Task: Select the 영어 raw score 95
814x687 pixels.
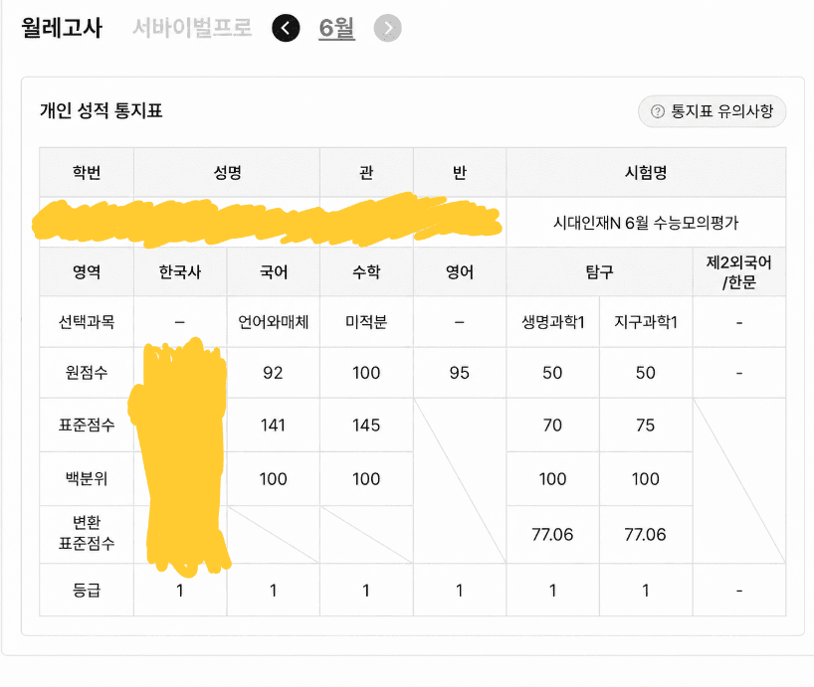Action: coord(460,373)
